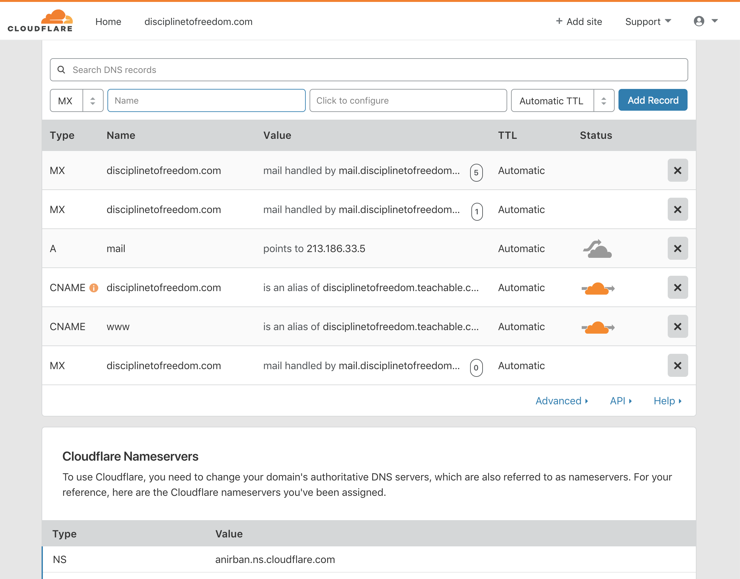Image resolution: width=740 pixels, height=579 pixels.
Task: Click the orange info icon beside CNAME
Action: tap(93, 288)
